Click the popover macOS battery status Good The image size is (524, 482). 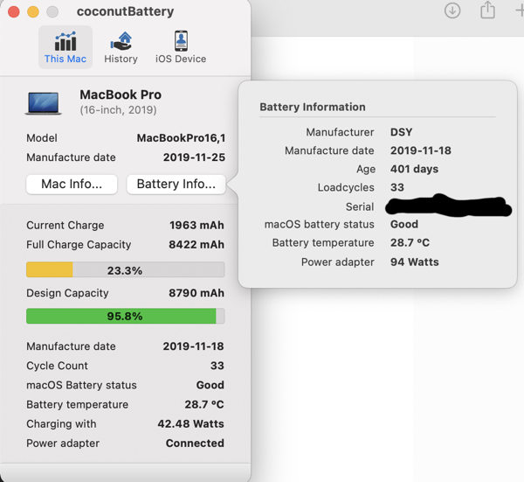[x=404, y=224]
